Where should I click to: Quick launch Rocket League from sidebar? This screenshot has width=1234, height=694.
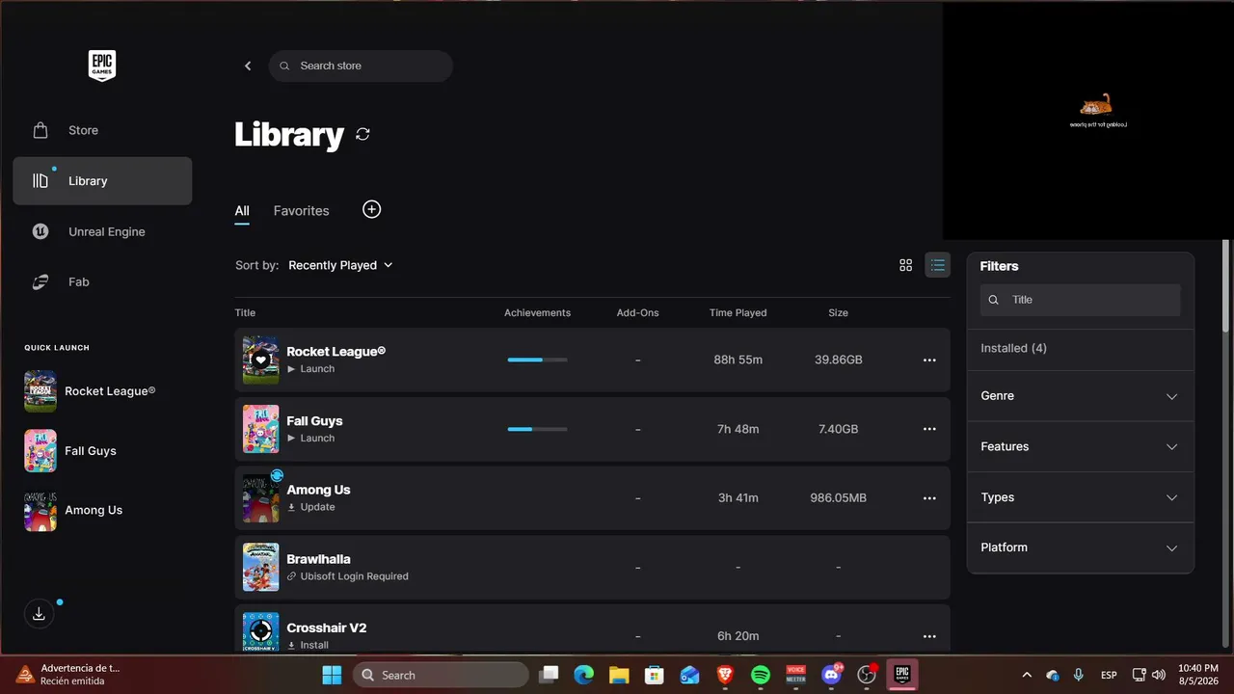click(91, 391)
